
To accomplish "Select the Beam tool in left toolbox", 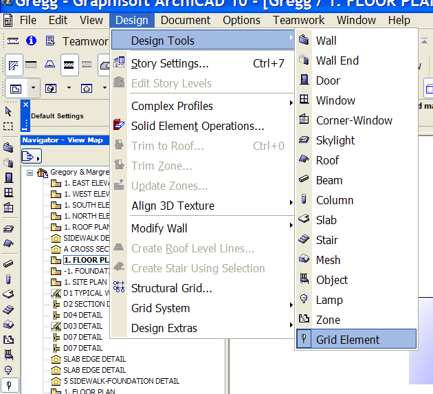I will click(8, 264).
